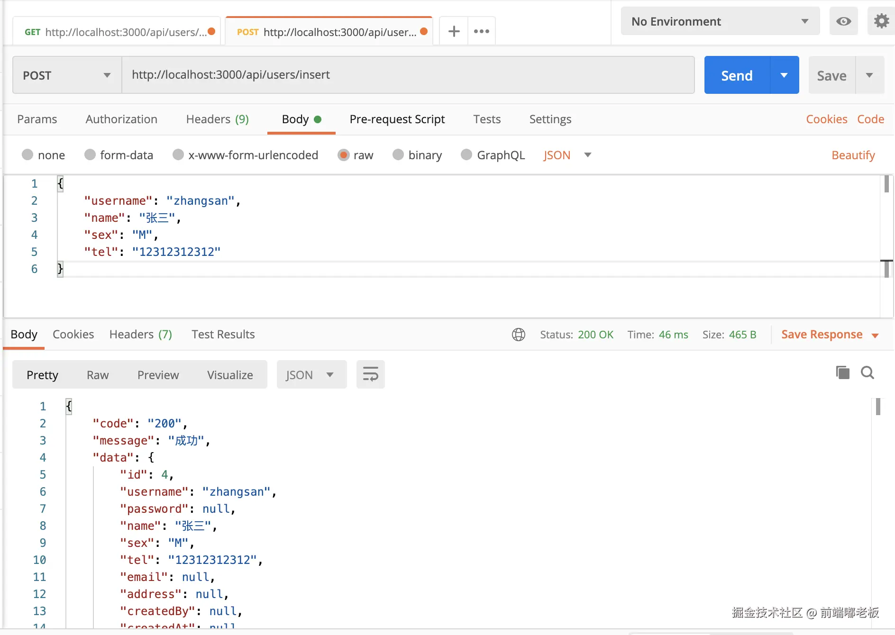
Task: Expand the Send button arrow options
Action: tap(784, 75)
